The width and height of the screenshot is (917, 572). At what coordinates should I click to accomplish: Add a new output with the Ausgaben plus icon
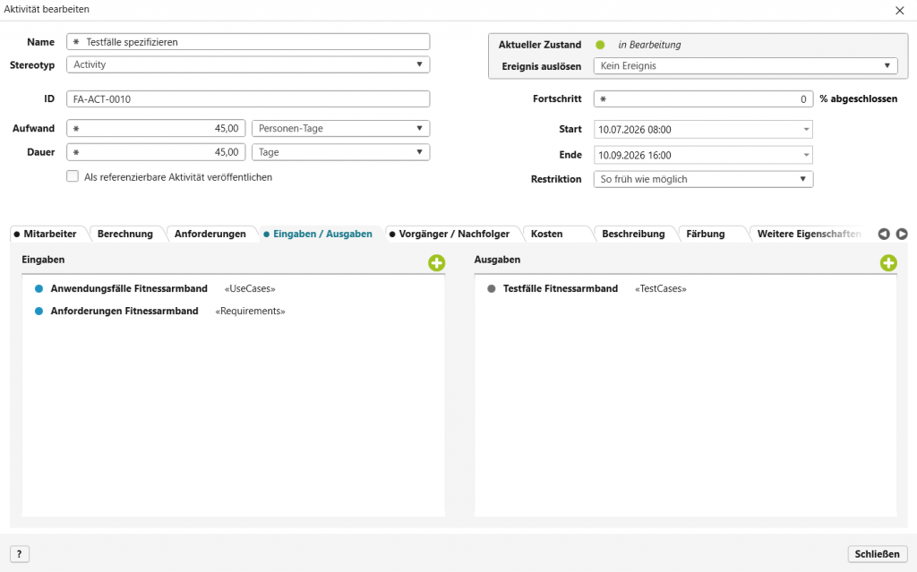[x=888, y=263]
